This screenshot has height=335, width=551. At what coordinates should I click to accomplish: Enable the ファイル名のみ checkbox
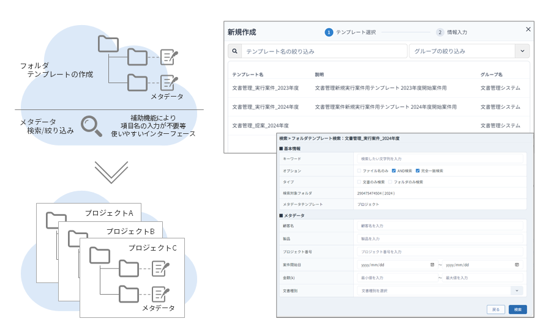tap(359, 171)
